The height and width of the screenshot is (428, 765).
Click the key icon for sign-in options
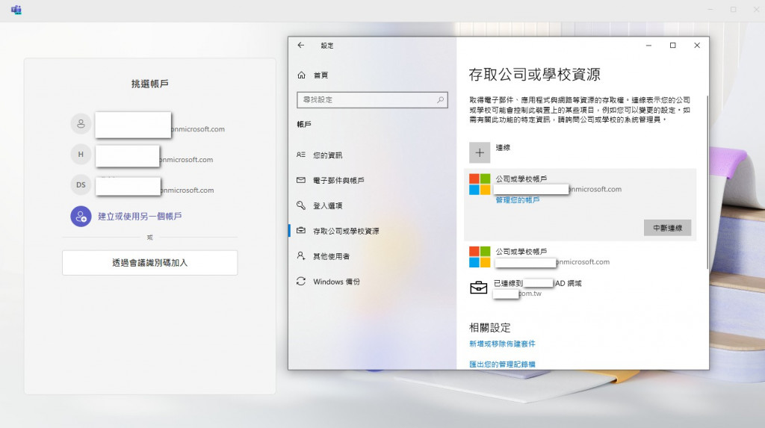[x=301, y=205]
